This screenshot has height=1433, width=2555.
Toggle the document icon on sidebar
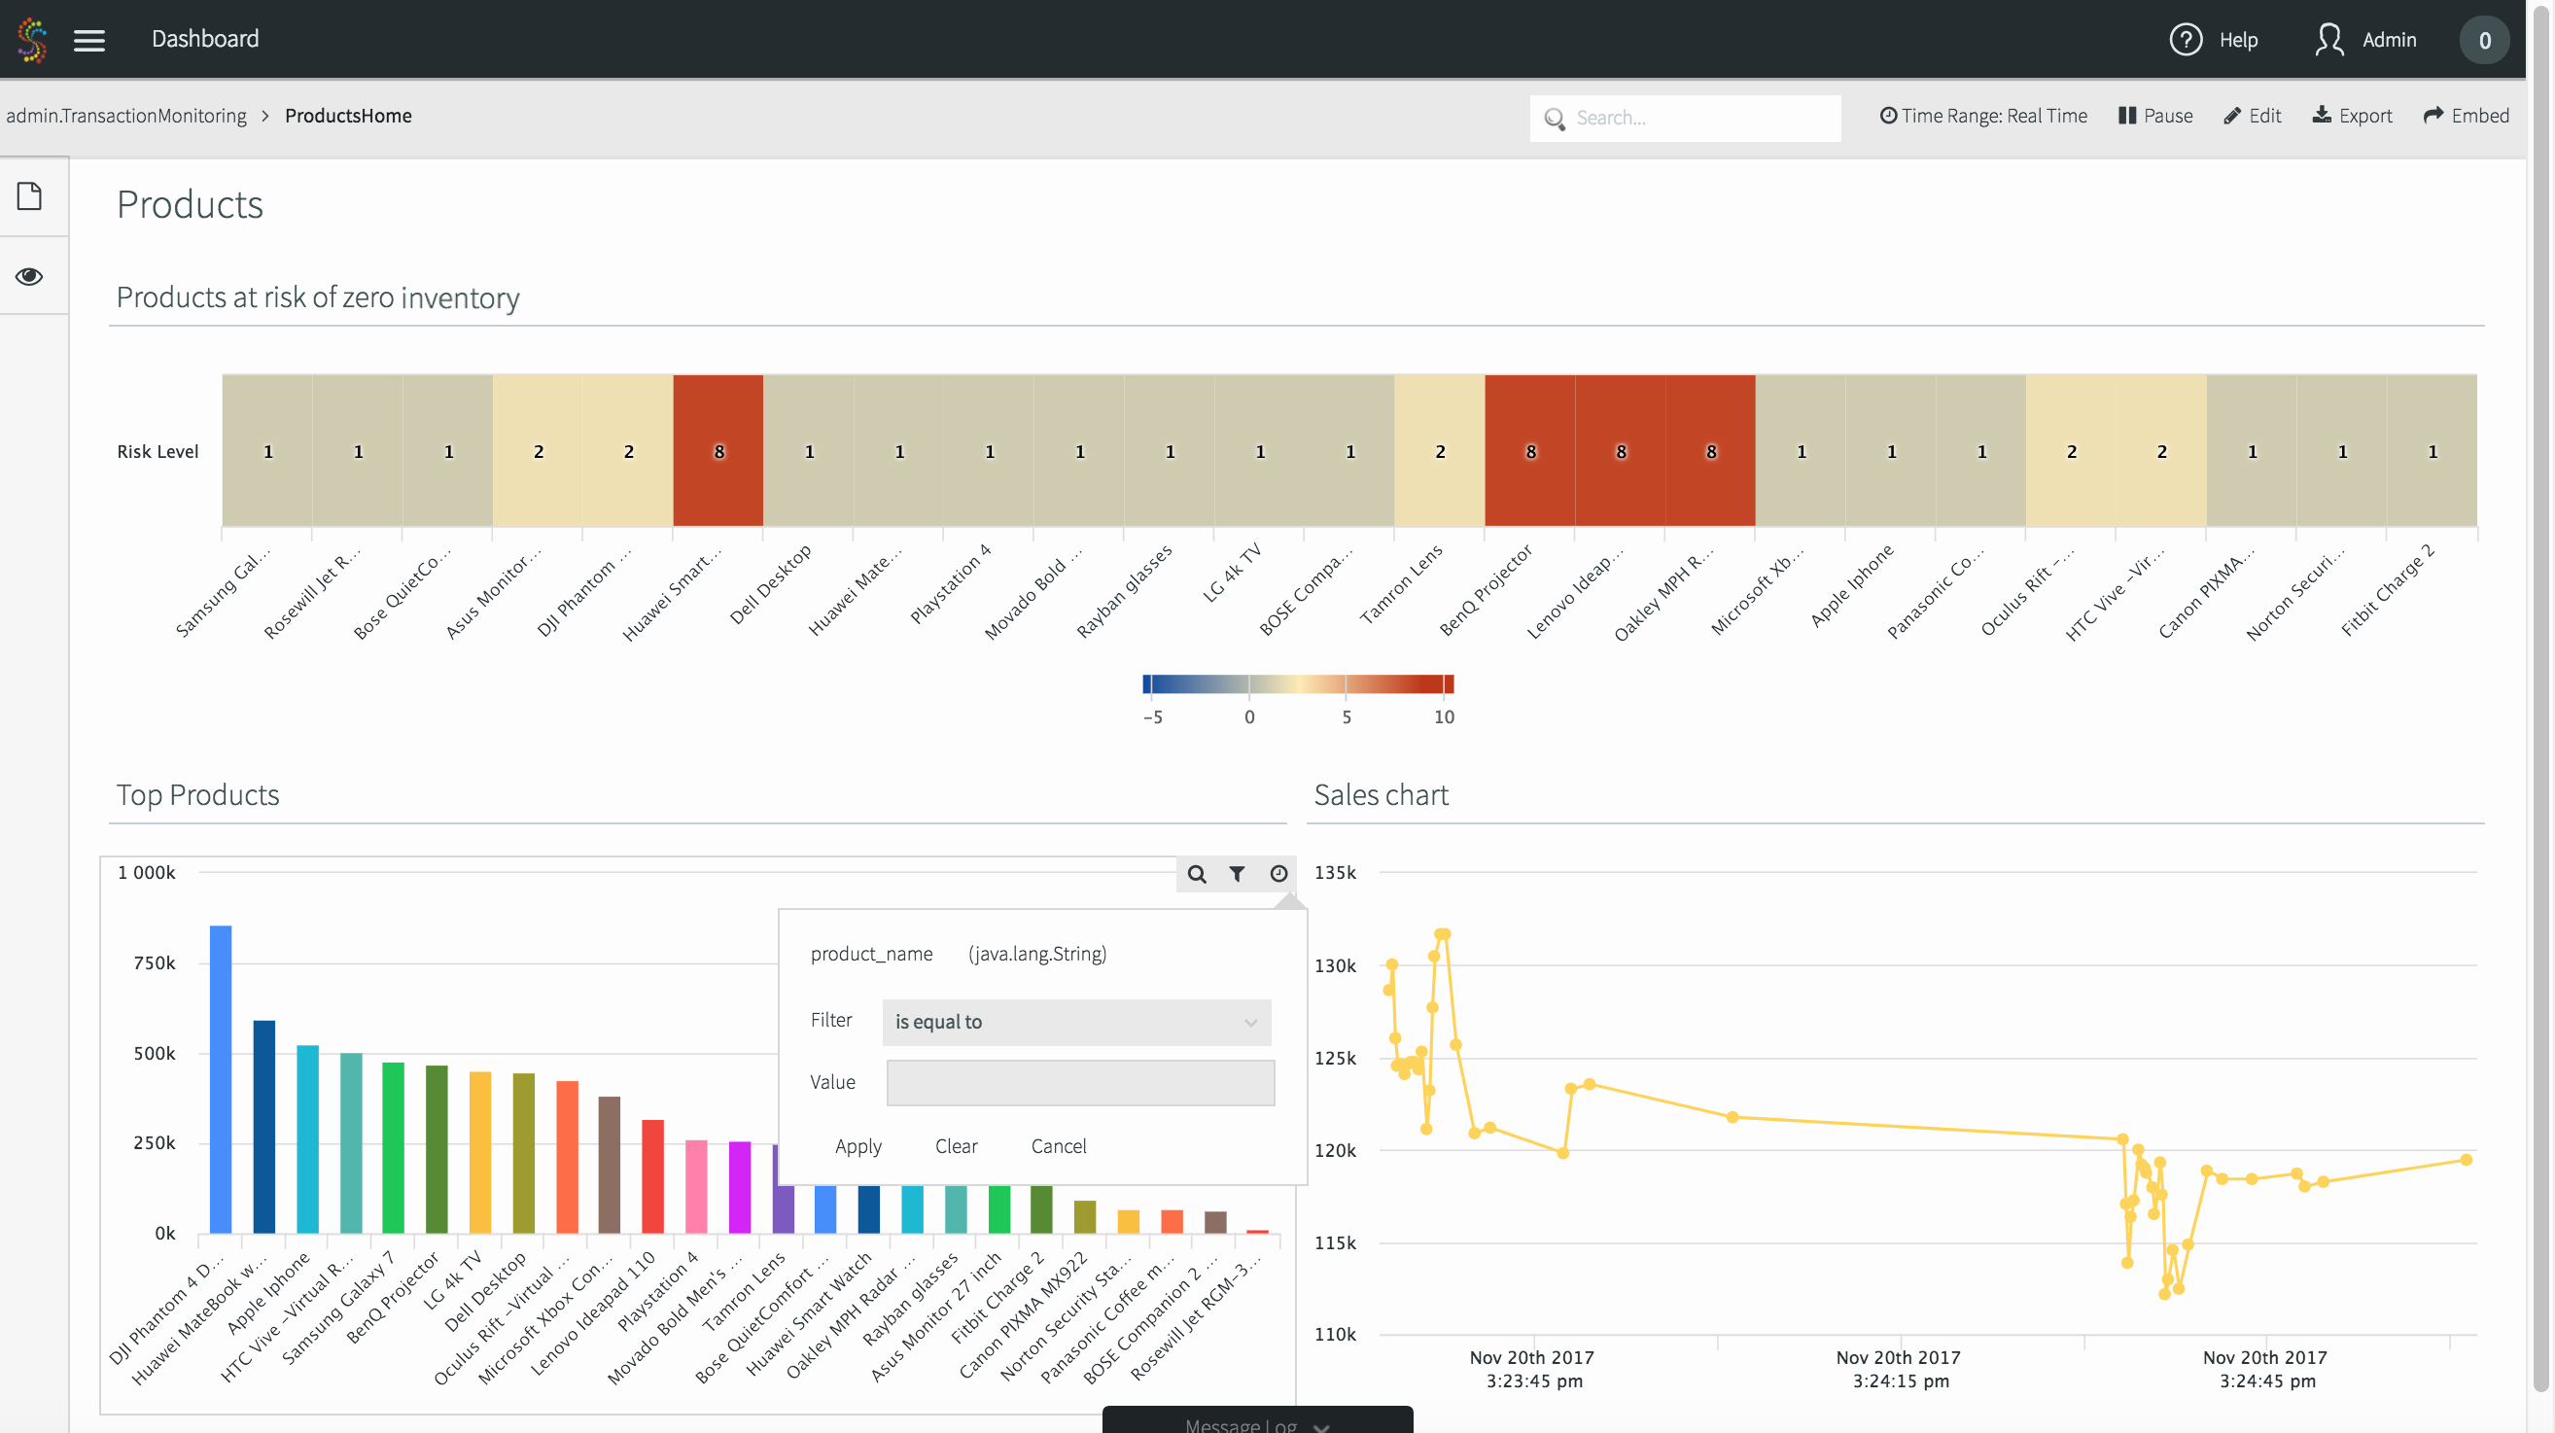click(31, 196)
